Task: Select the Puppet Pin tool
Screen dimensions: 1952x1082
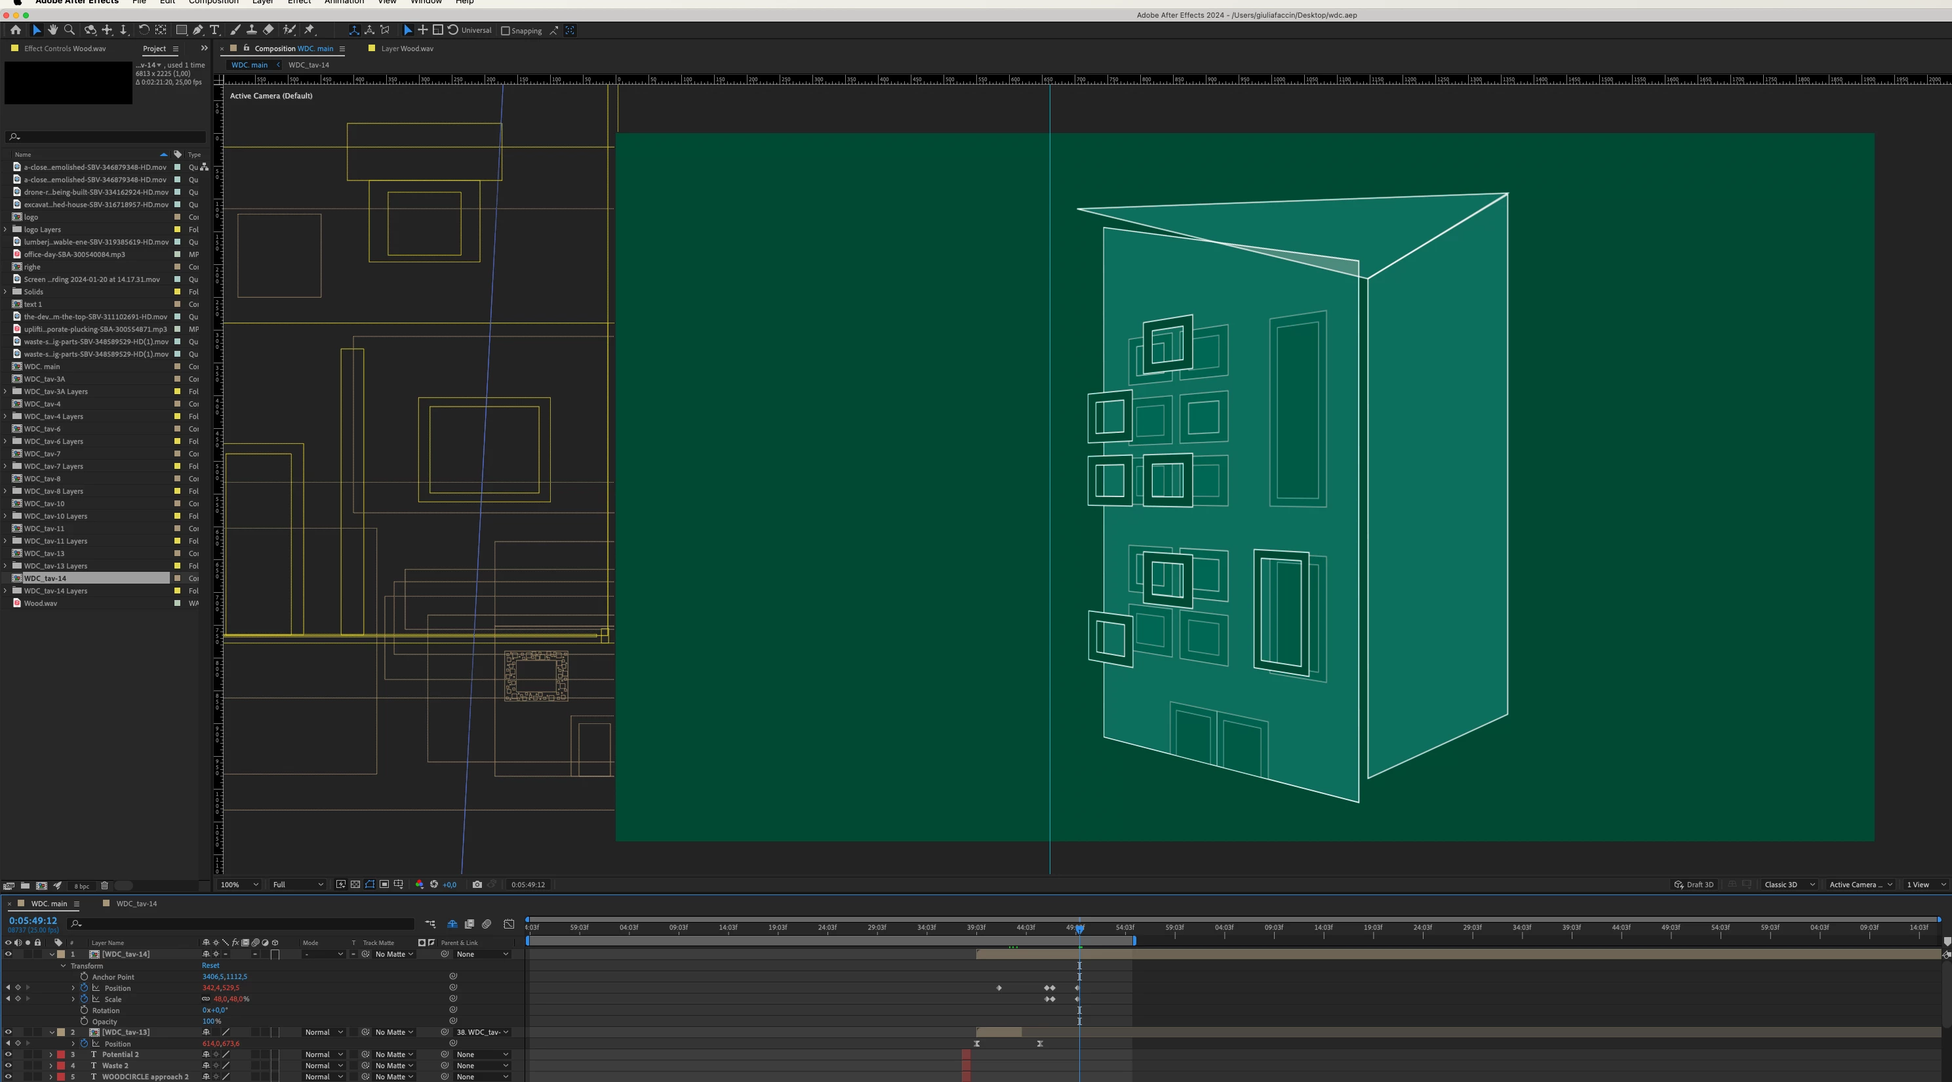Action: tap(309, 30)
